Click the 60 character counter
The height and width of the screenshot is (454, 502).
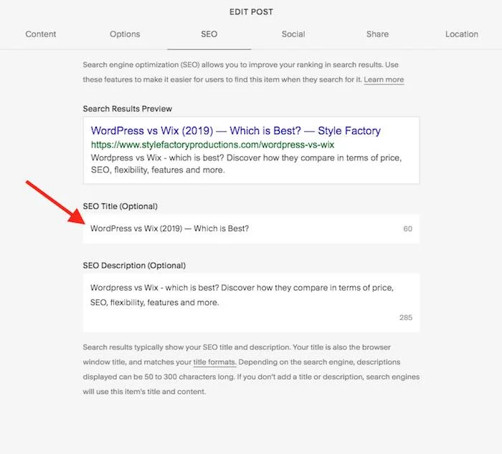[x=407, y=228]
